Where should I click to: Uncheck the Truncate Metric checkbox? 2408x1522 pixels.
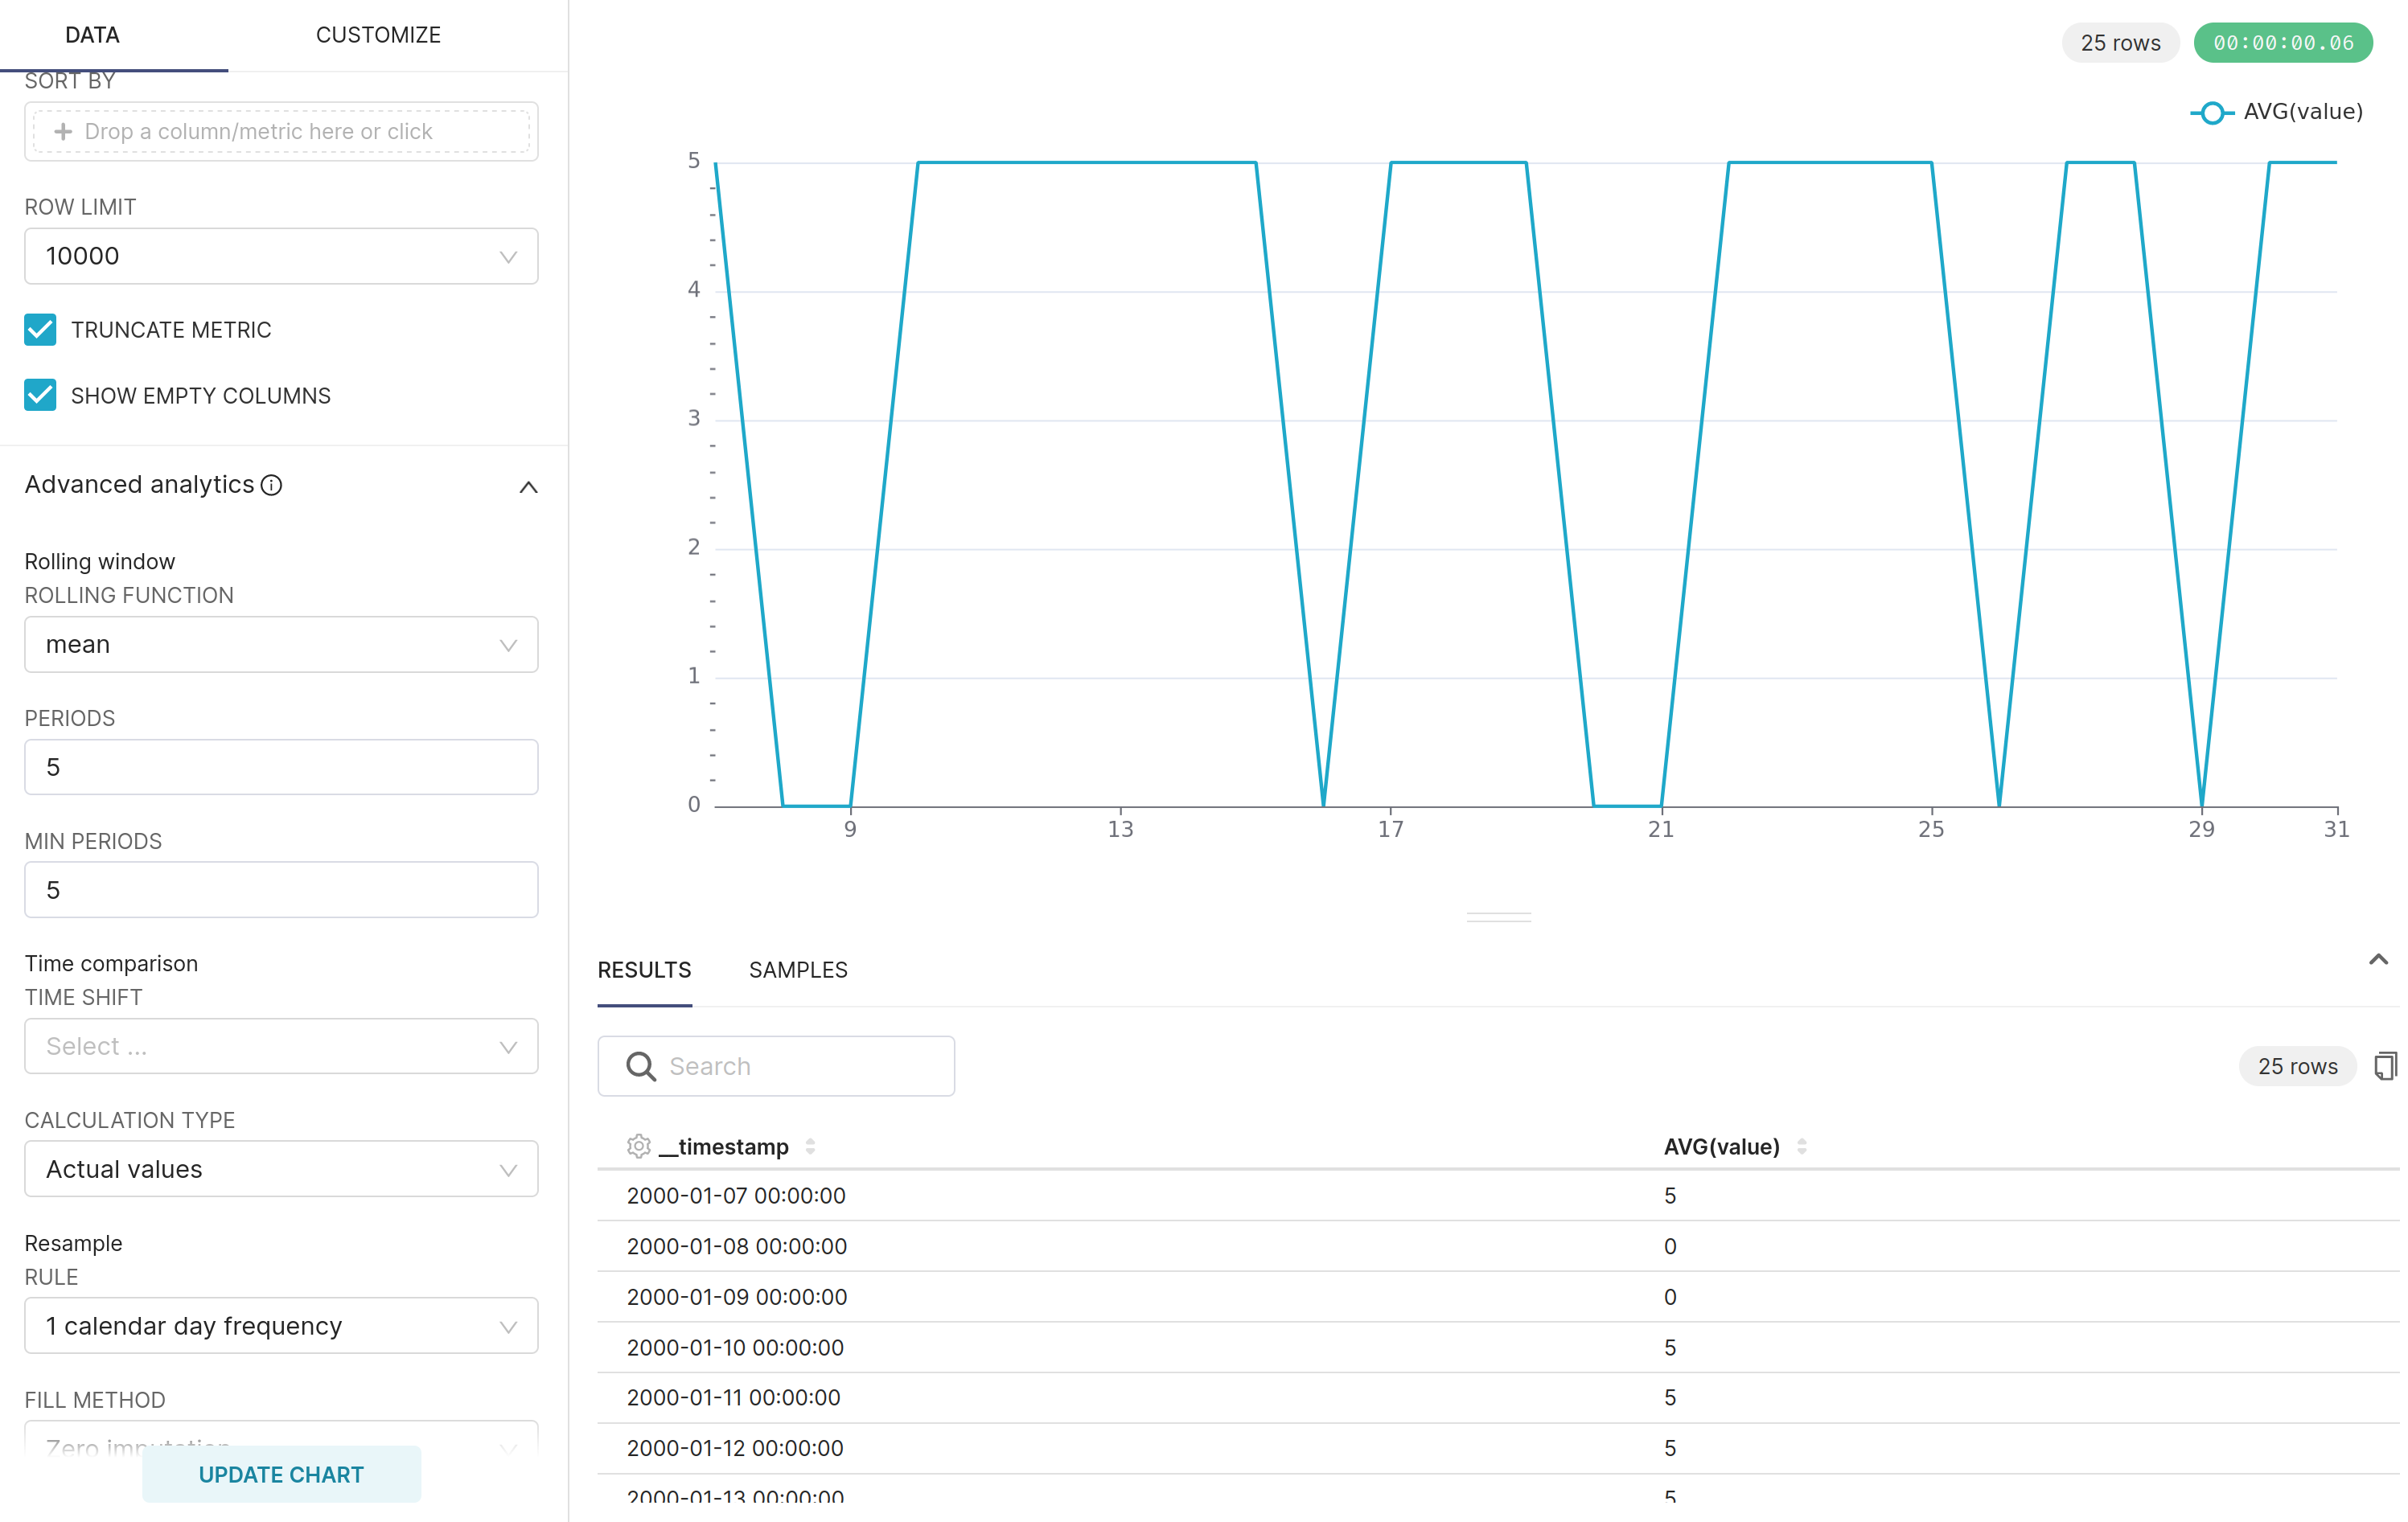[x=40, y=330]
